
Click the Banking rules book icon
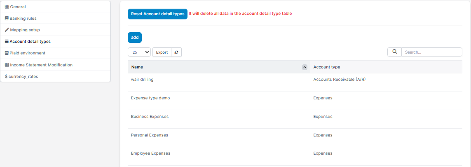(x=7, y=19)
